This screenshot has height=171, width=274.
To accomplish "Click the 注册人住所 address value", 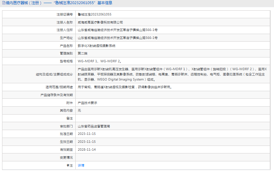I will [118, 30].
